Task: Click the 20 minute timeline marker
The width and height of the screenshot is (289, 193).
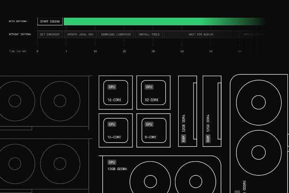Action: click(x=124, y=51)
